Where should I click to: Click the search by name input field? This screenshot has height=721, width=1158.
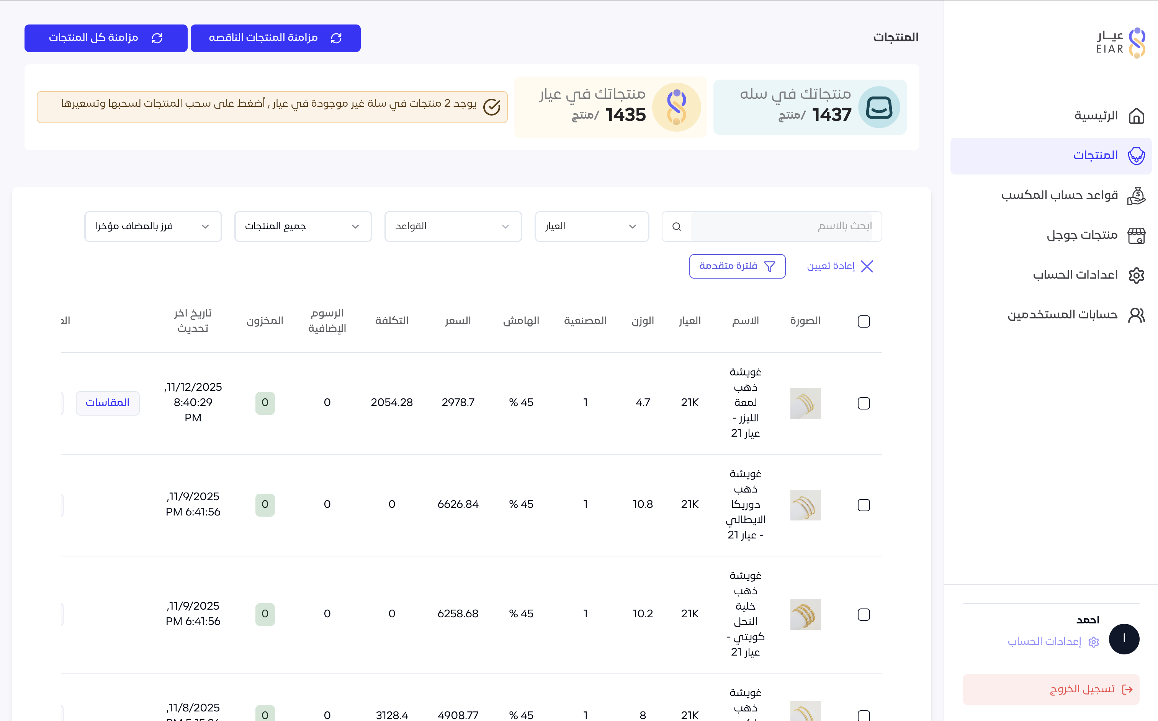click(x=781, y=227)
